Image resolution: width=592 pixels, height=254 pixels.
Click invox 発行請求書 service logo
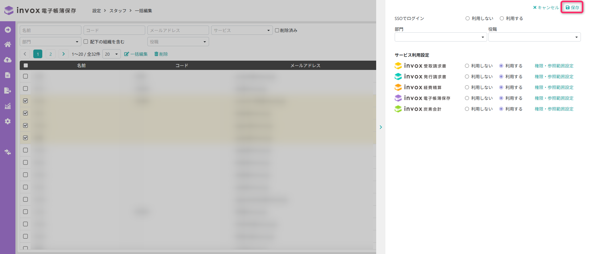[x=420, y=77]
